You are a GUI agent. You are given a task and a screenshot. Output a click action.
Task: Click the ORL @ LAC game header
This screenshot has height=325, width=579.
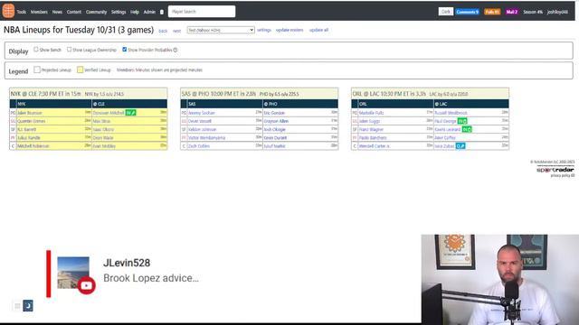tap(431, 94)
